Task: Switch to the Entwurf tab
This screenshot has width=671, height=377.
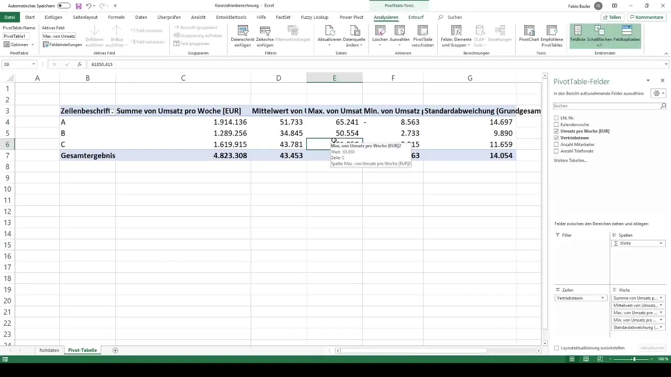Action: click(x=416, y=17)
